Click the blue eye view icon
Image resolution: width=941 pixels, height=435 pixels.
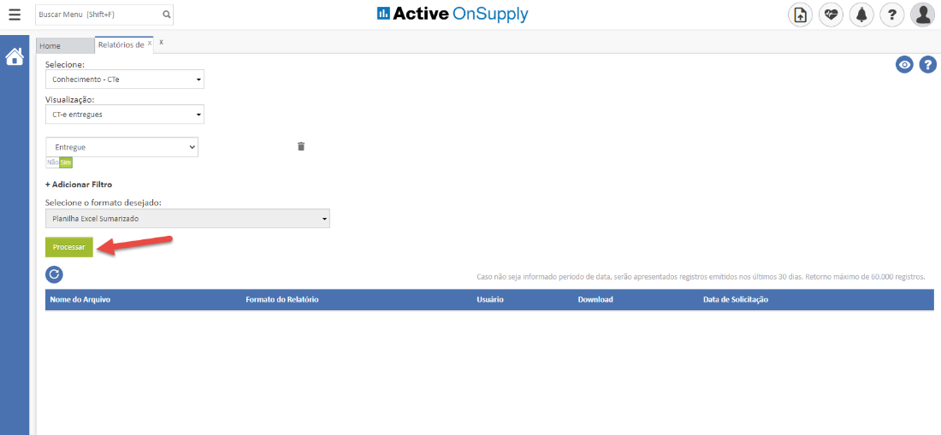coord(904,65)
